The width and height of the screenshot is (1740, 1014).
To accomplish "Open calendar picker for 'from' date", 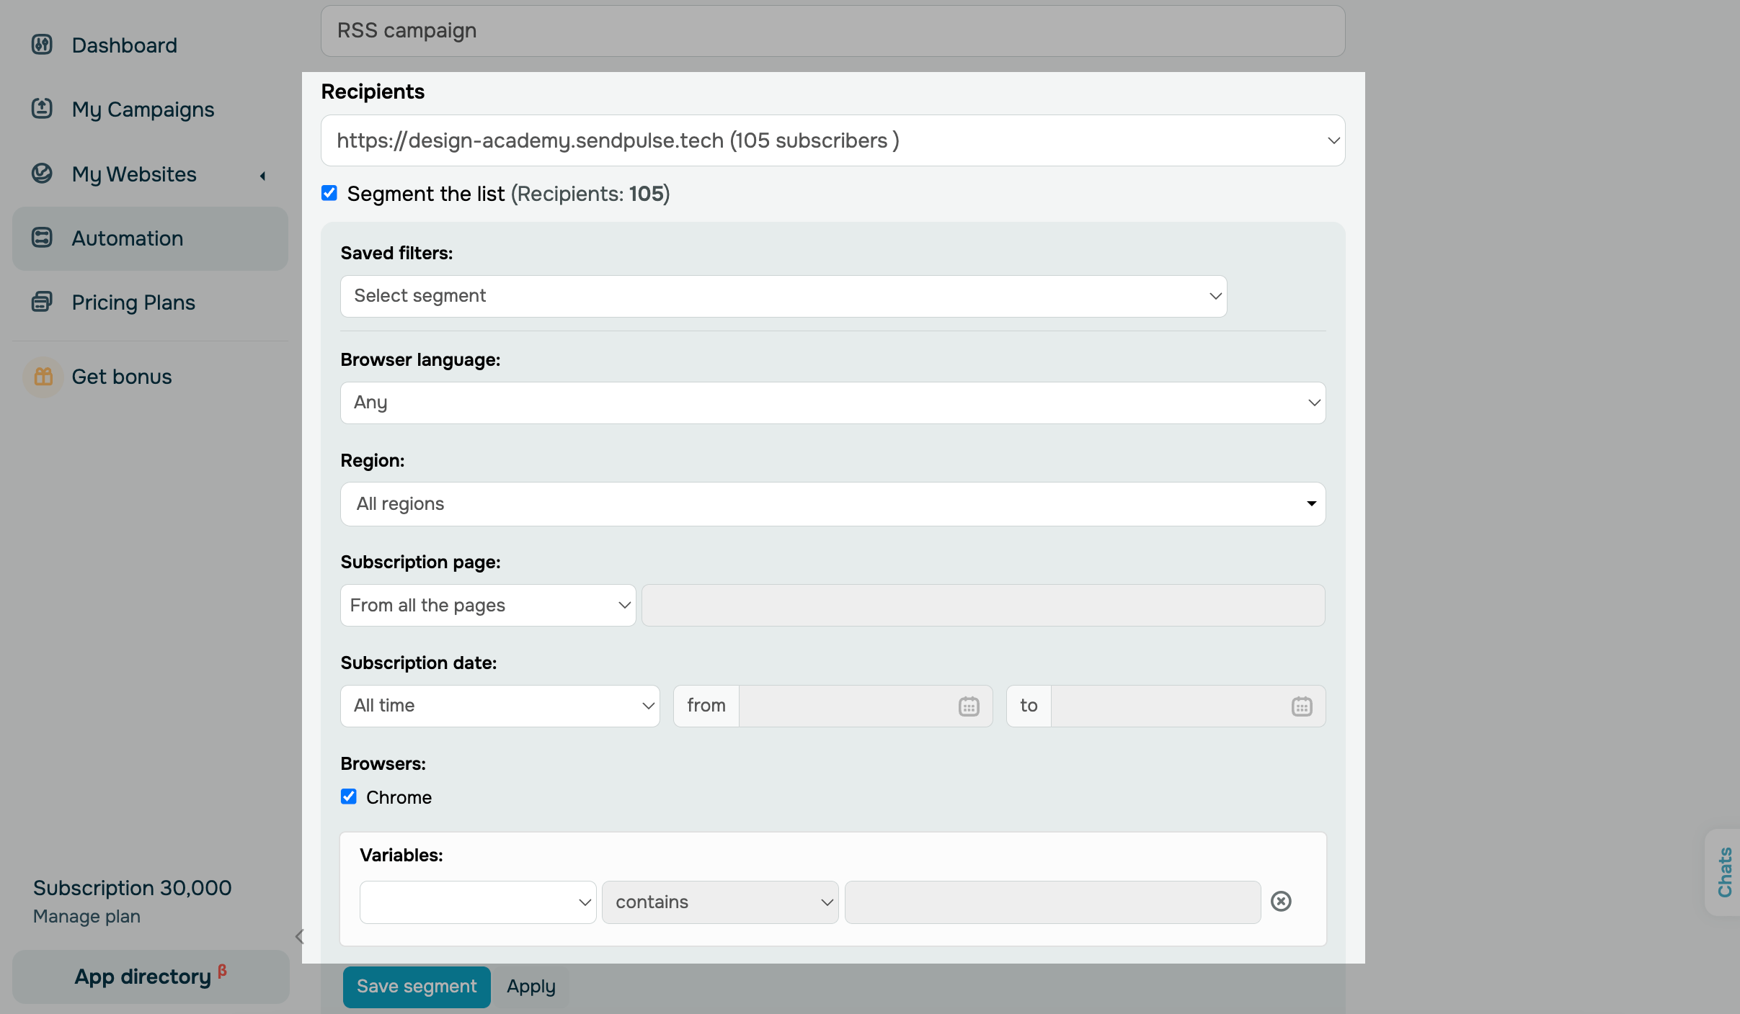I will point(968,706).
